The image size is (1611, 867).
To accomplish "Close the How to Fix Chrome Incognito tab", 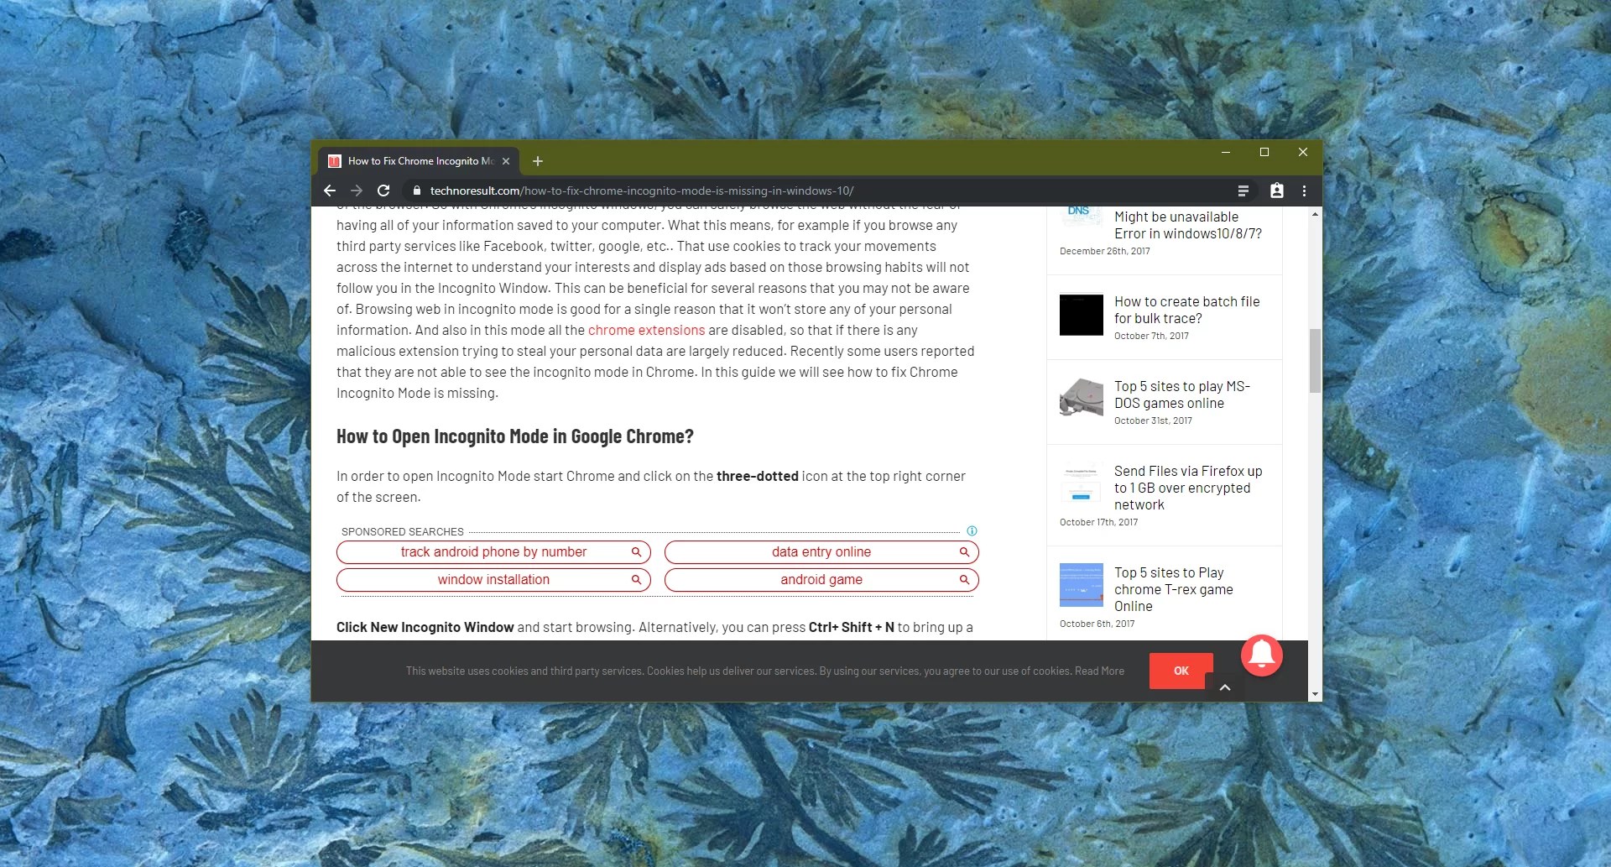I will pos(506,161).
